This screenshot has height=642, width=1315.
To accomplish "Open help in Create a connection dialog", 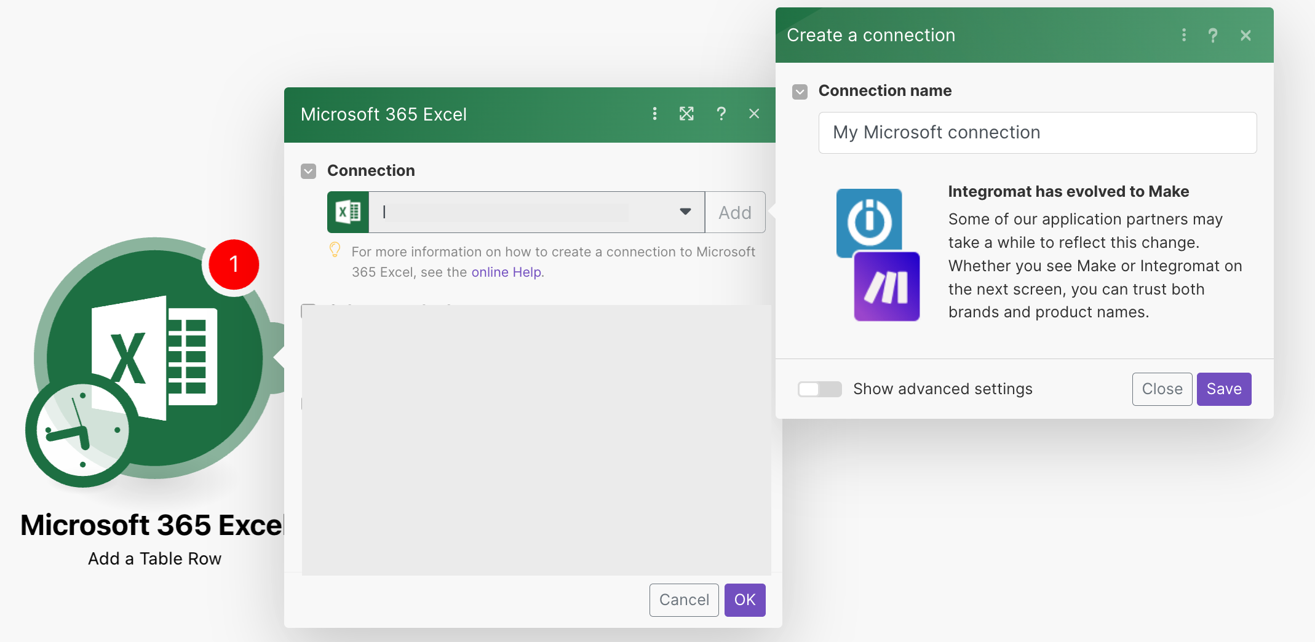I will [x=1213, y=35].
